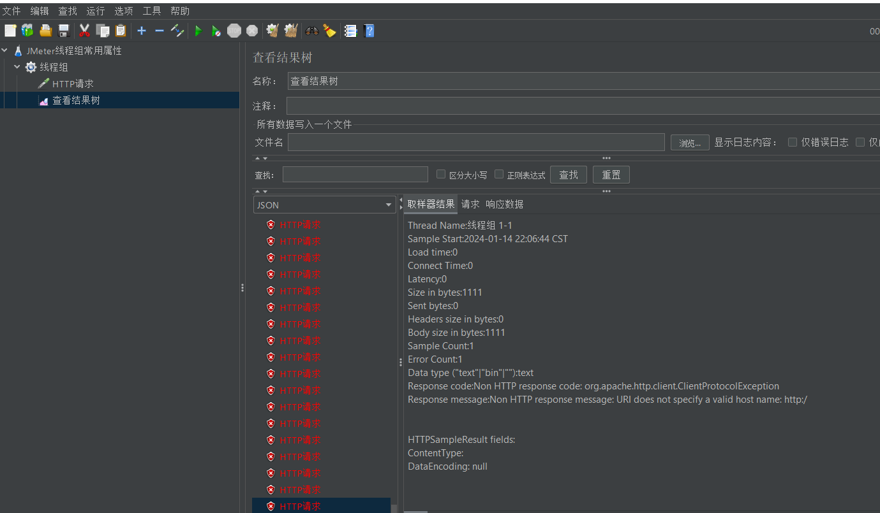Click the 查找 text input field
The image size is (880, 513).
[x=355, y=175]
